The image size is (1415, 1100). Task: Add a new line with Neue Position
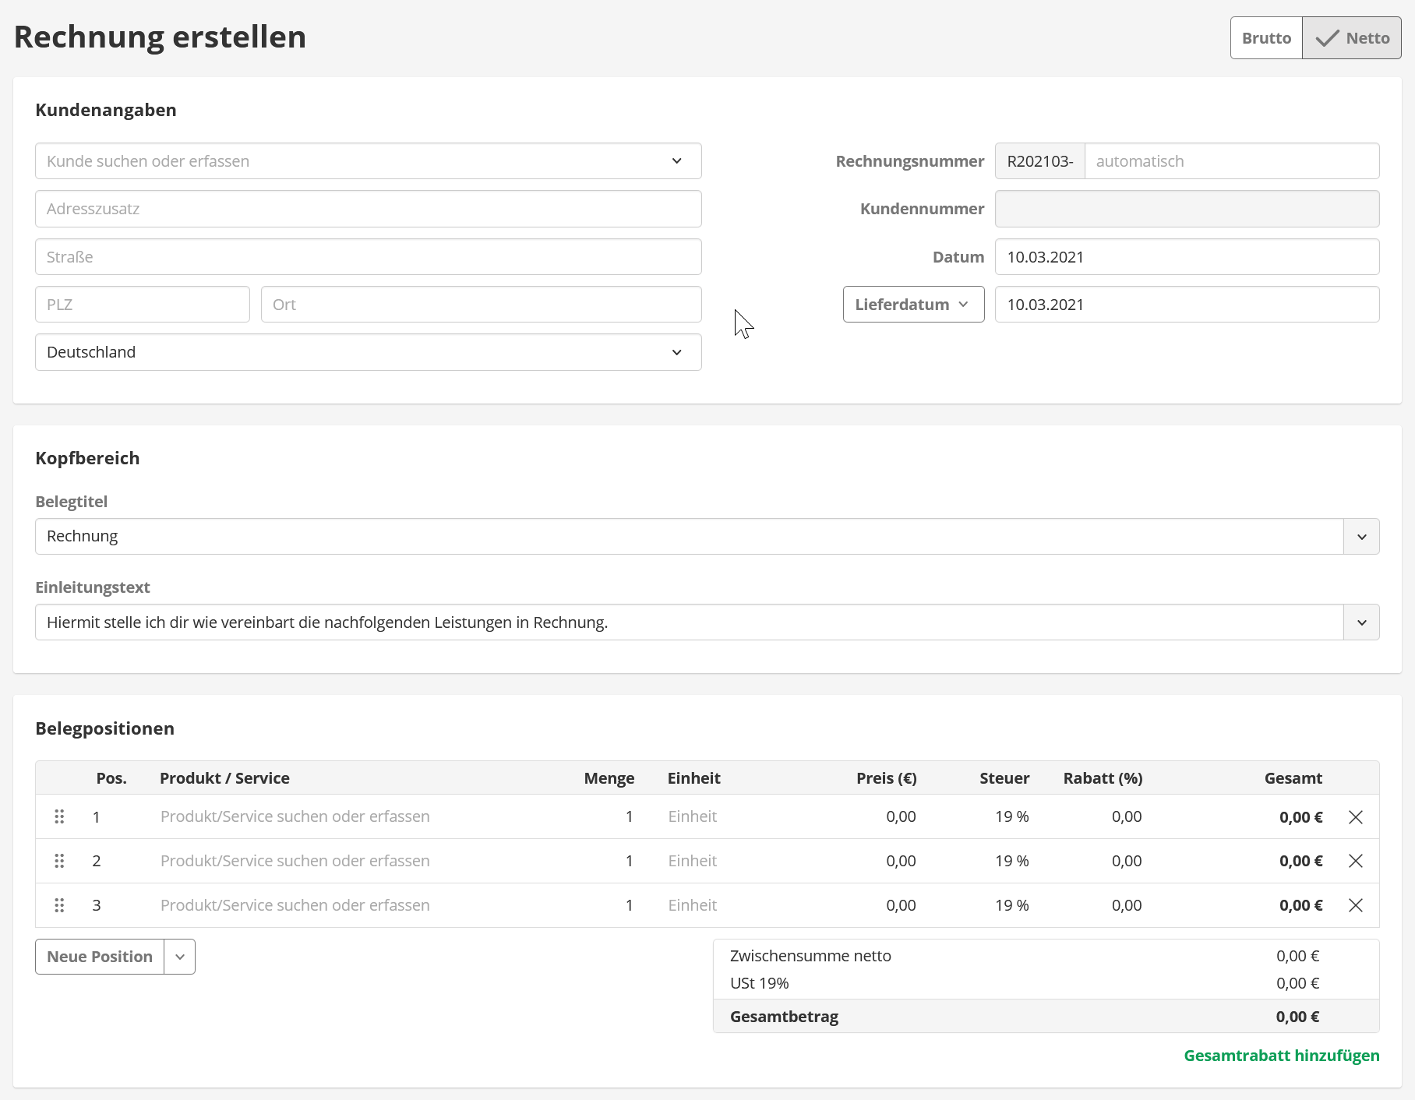100,957
